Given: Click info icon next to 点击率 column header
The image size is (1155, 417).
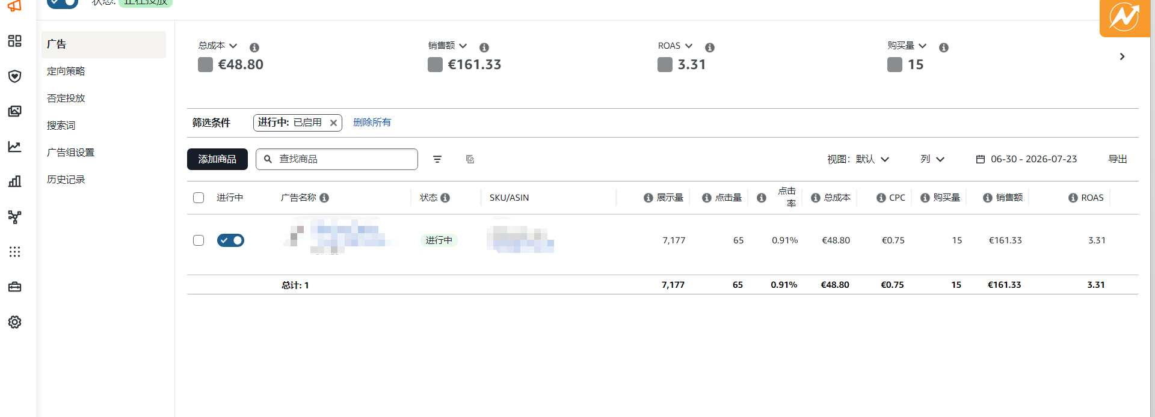Looking at the screenshot, I should pos(762,198).
